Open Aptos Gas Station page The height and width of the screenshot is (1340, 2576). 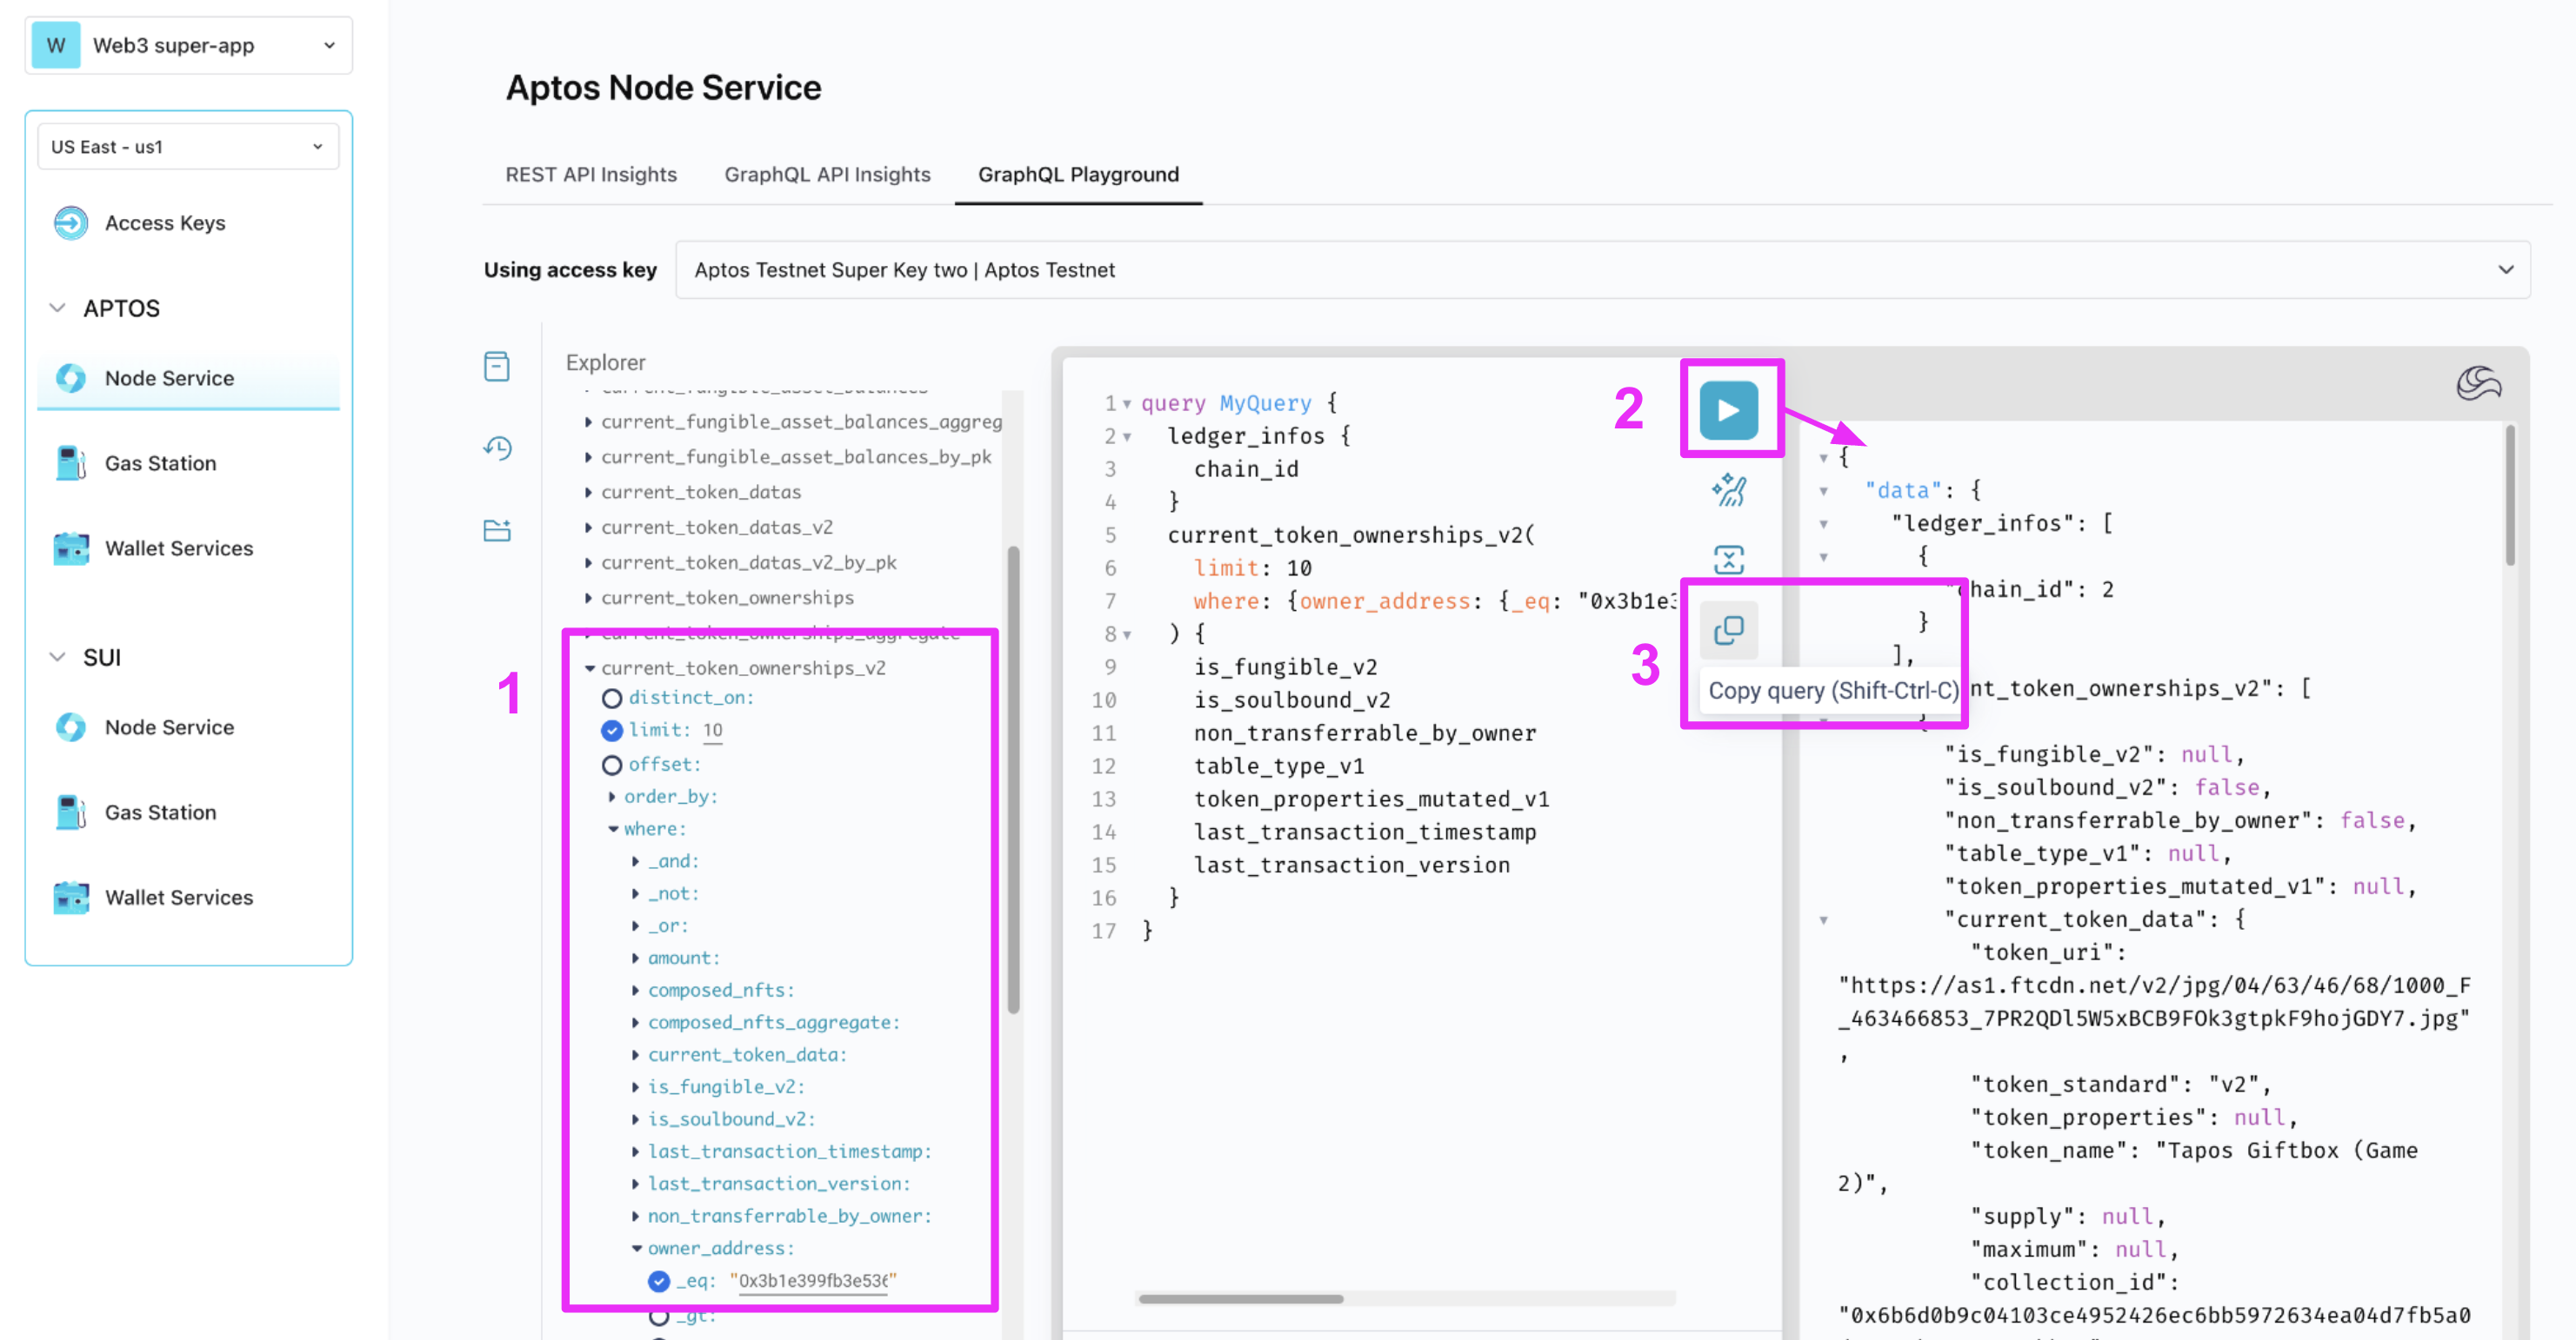pos(160,464)
